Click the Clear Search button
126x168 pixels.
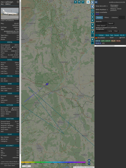(101, 26)
